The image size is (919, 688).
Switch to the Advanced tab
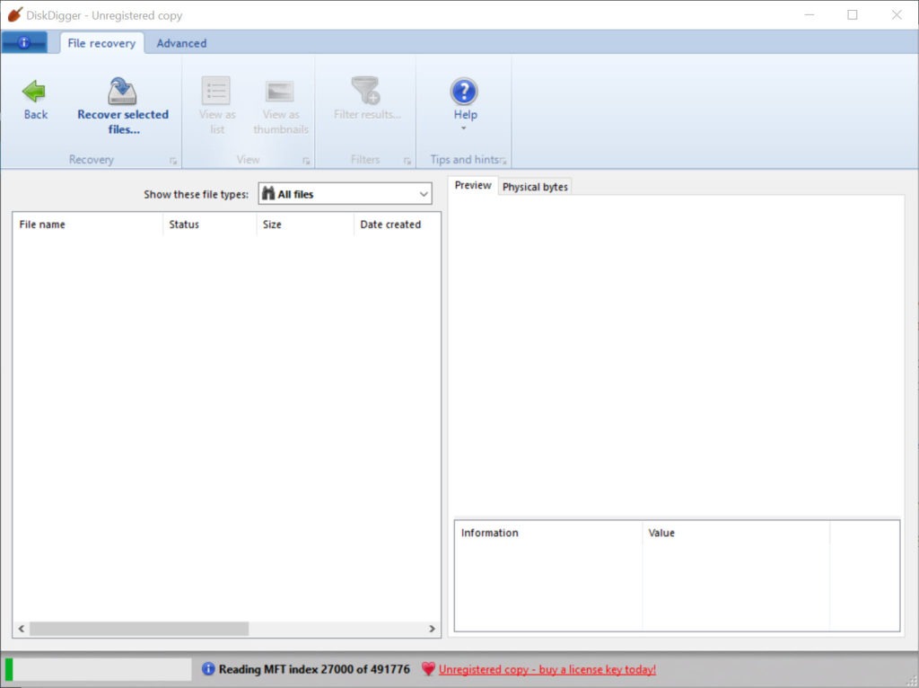181,43
